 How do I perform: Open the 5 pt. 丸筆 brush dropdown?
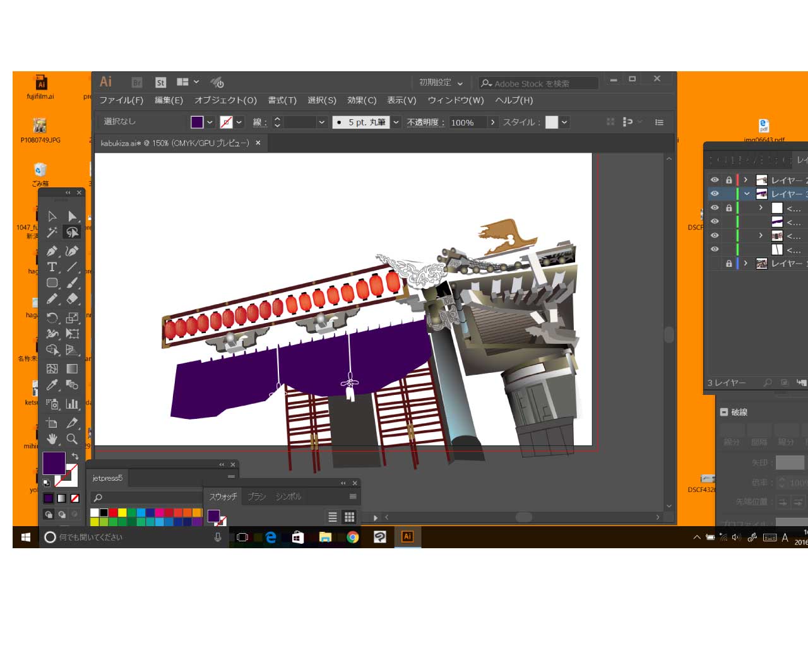[x=396, y=122]
